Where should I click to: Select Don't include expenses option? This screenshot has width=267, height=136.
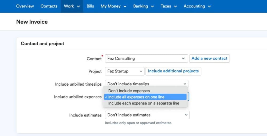pos(129,91)
